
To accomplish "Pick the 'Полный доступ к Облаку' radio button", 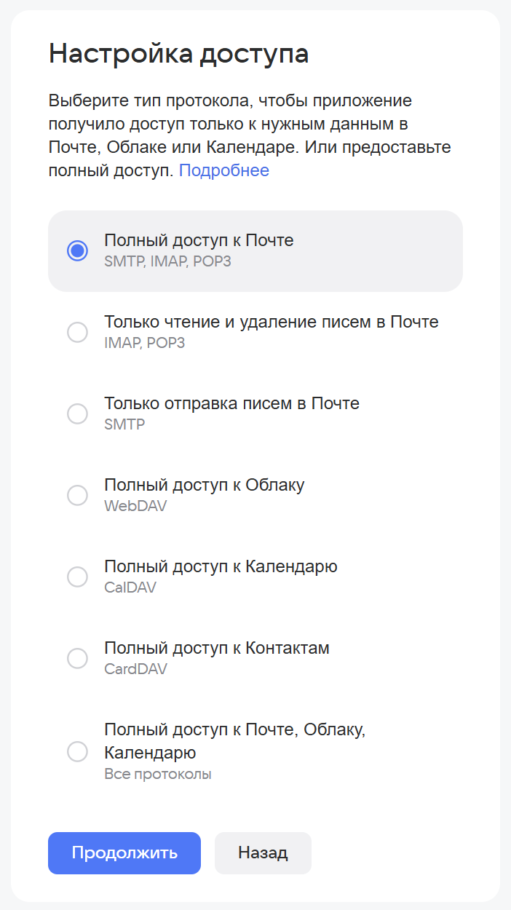I will [77, 495].
